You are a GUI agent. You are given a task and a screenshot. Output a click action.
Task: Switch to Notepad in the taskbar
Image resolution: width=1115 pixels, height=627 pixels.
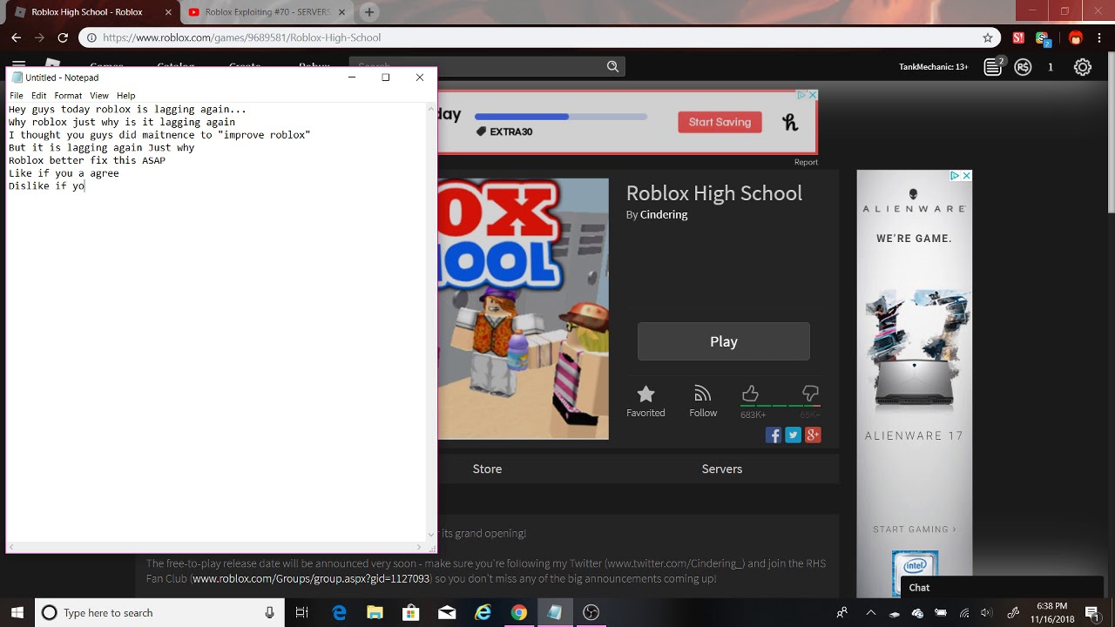click(x=555, y=612)
